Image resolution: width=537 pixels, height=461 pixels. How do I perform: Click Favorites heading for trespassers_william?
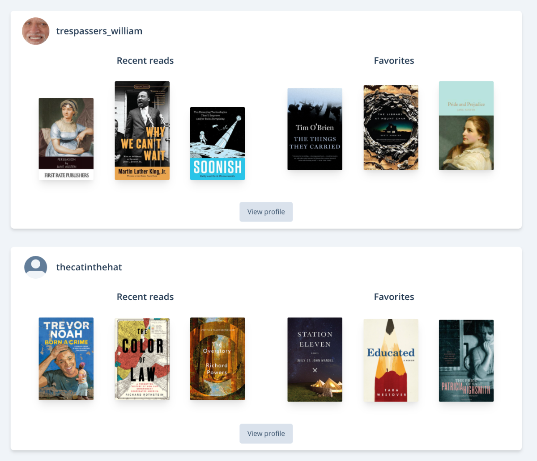pyautogui.click(x=394, y=61)
